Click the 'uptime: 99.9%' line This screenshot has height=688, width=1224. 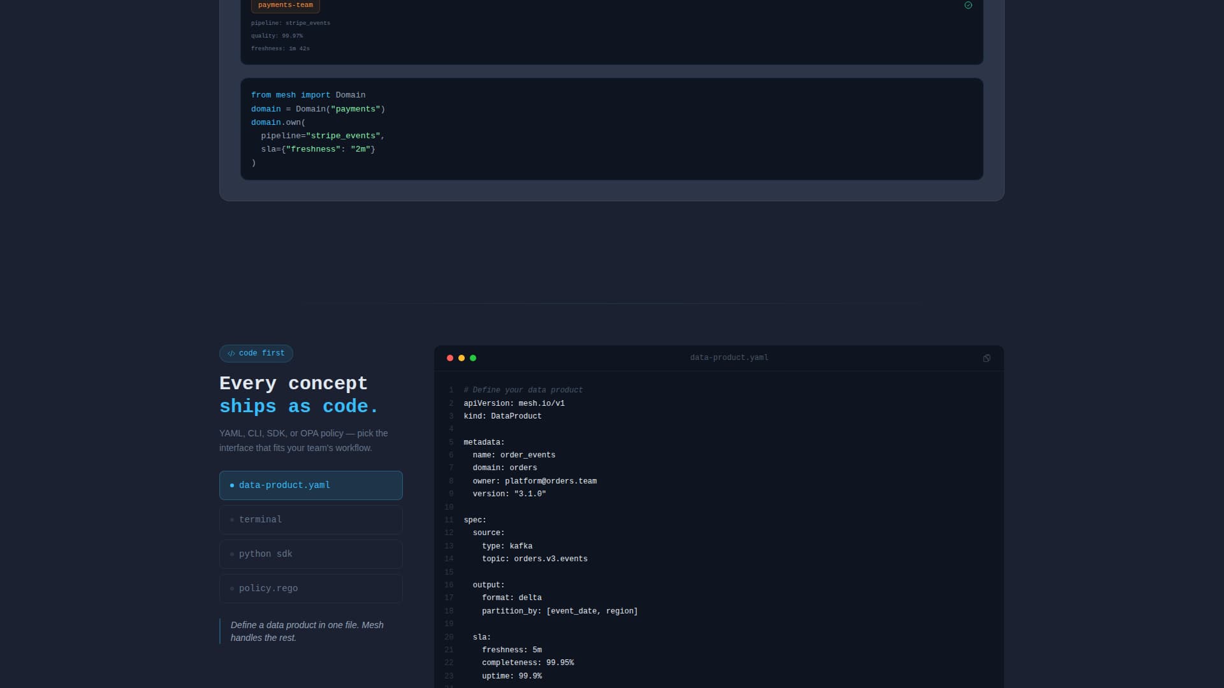click(x=512, y=676)
